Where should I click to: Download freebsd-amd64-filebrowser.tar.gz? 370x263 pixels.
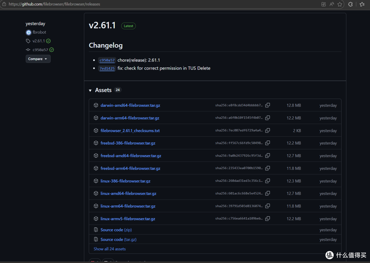coord(131,156)
